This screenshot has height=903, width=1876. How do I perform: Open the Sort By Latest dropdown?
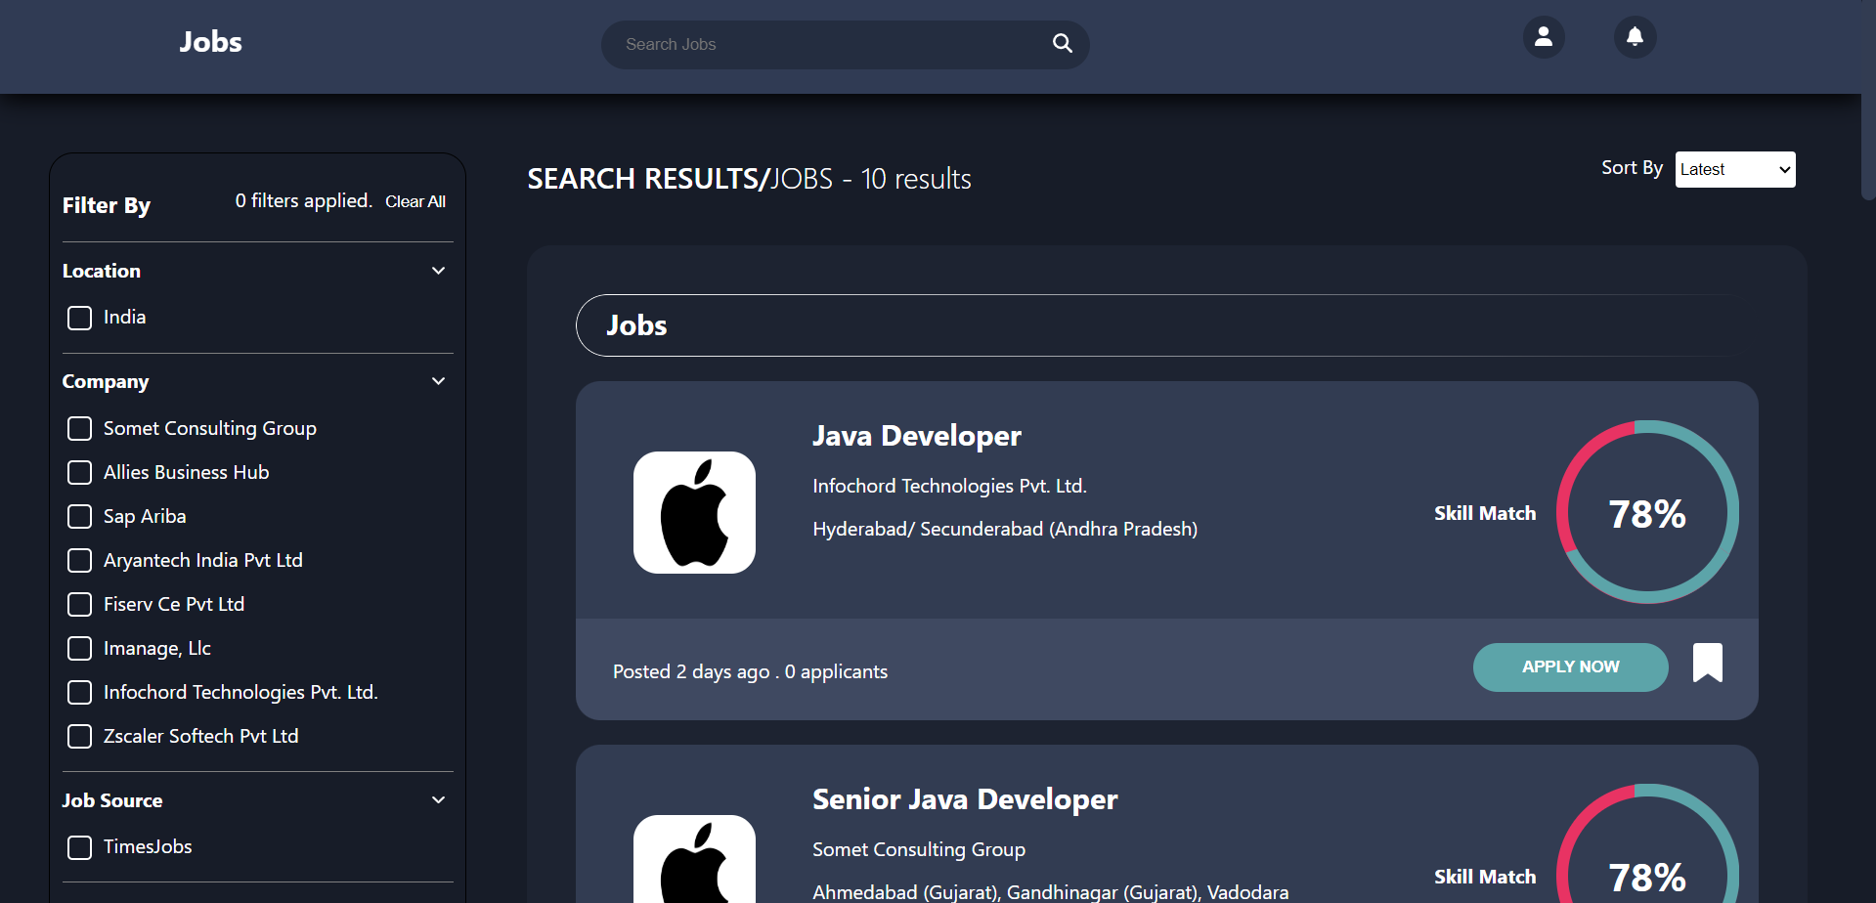tap(1735, 169)
